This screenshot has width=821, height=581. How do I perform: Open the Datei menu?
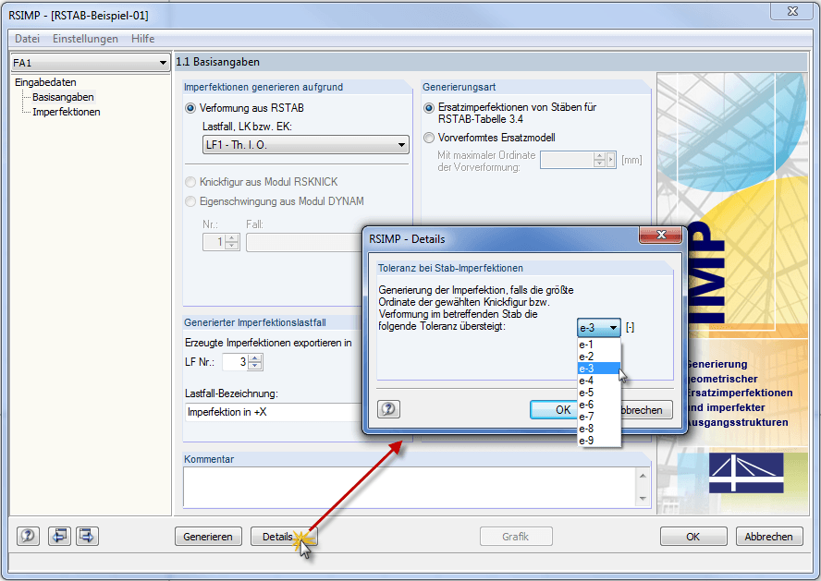(27, 39)
